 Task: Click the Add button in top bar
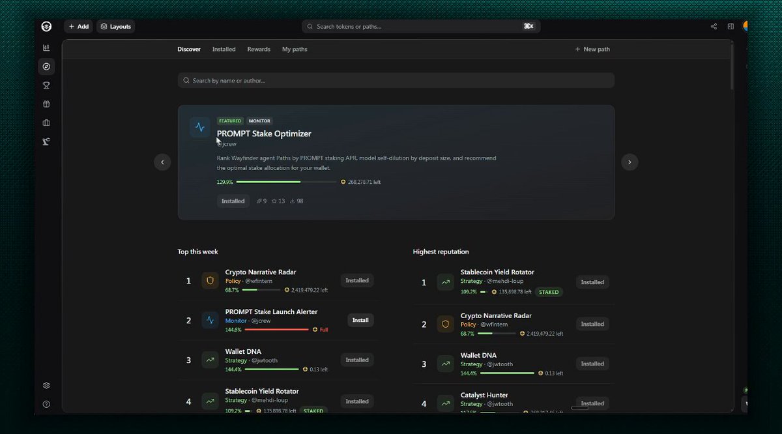point(78,27)
